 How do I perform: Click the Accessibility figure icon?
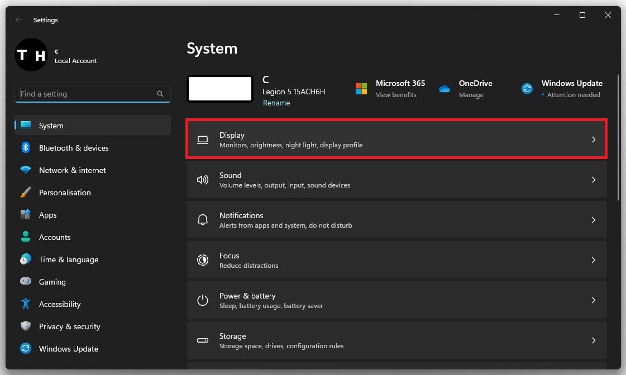click(x=25, y=304)
